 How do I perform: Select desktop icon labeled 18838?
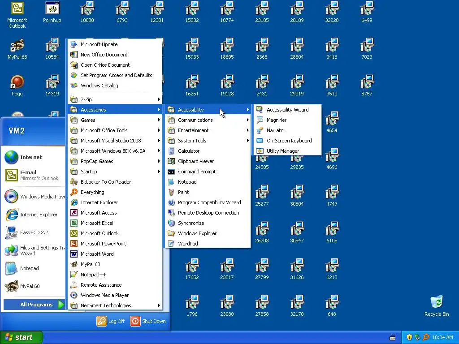point(87,12)
